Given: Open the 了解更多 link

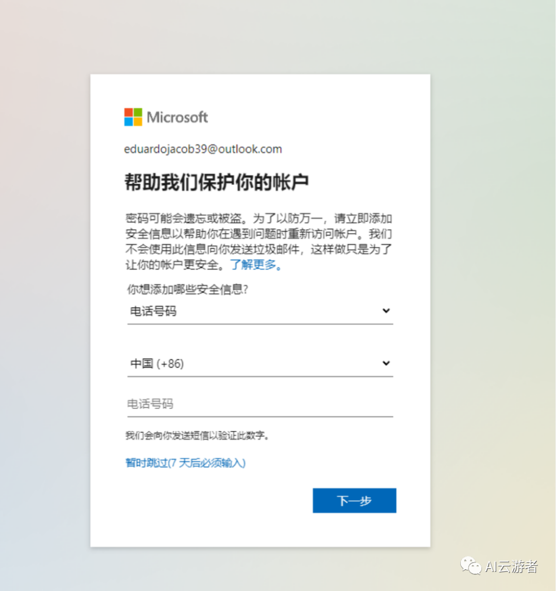Looking at the screenshot, I should pyautogui.click(x=256, y=265).
